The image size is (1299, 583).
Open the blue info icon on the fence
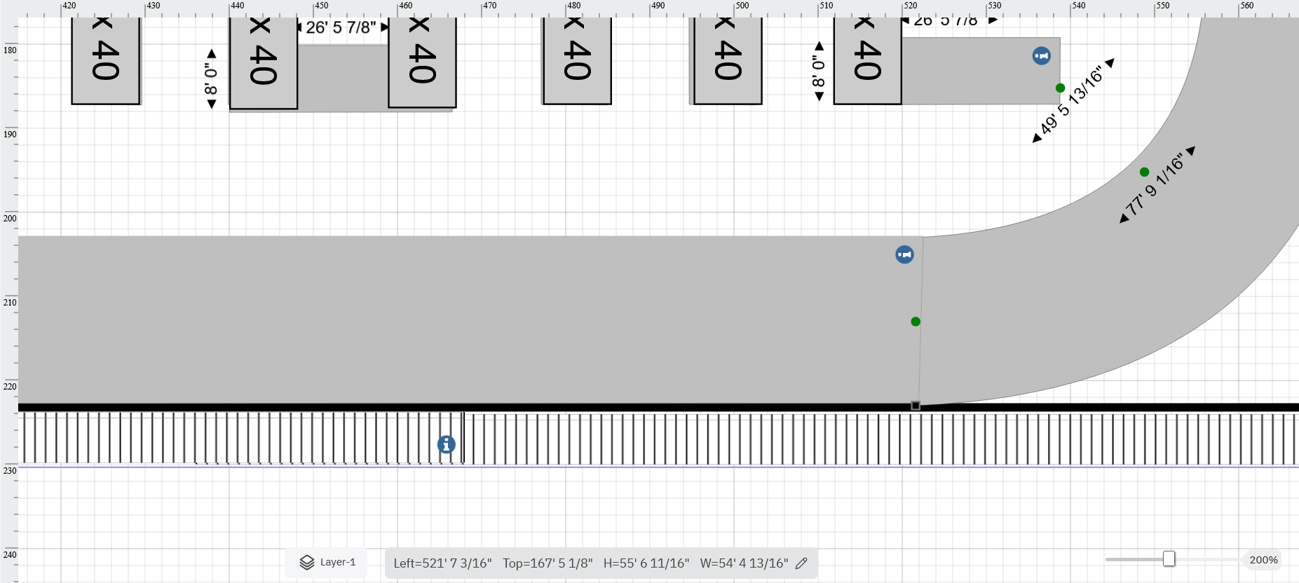coord(447,444)
